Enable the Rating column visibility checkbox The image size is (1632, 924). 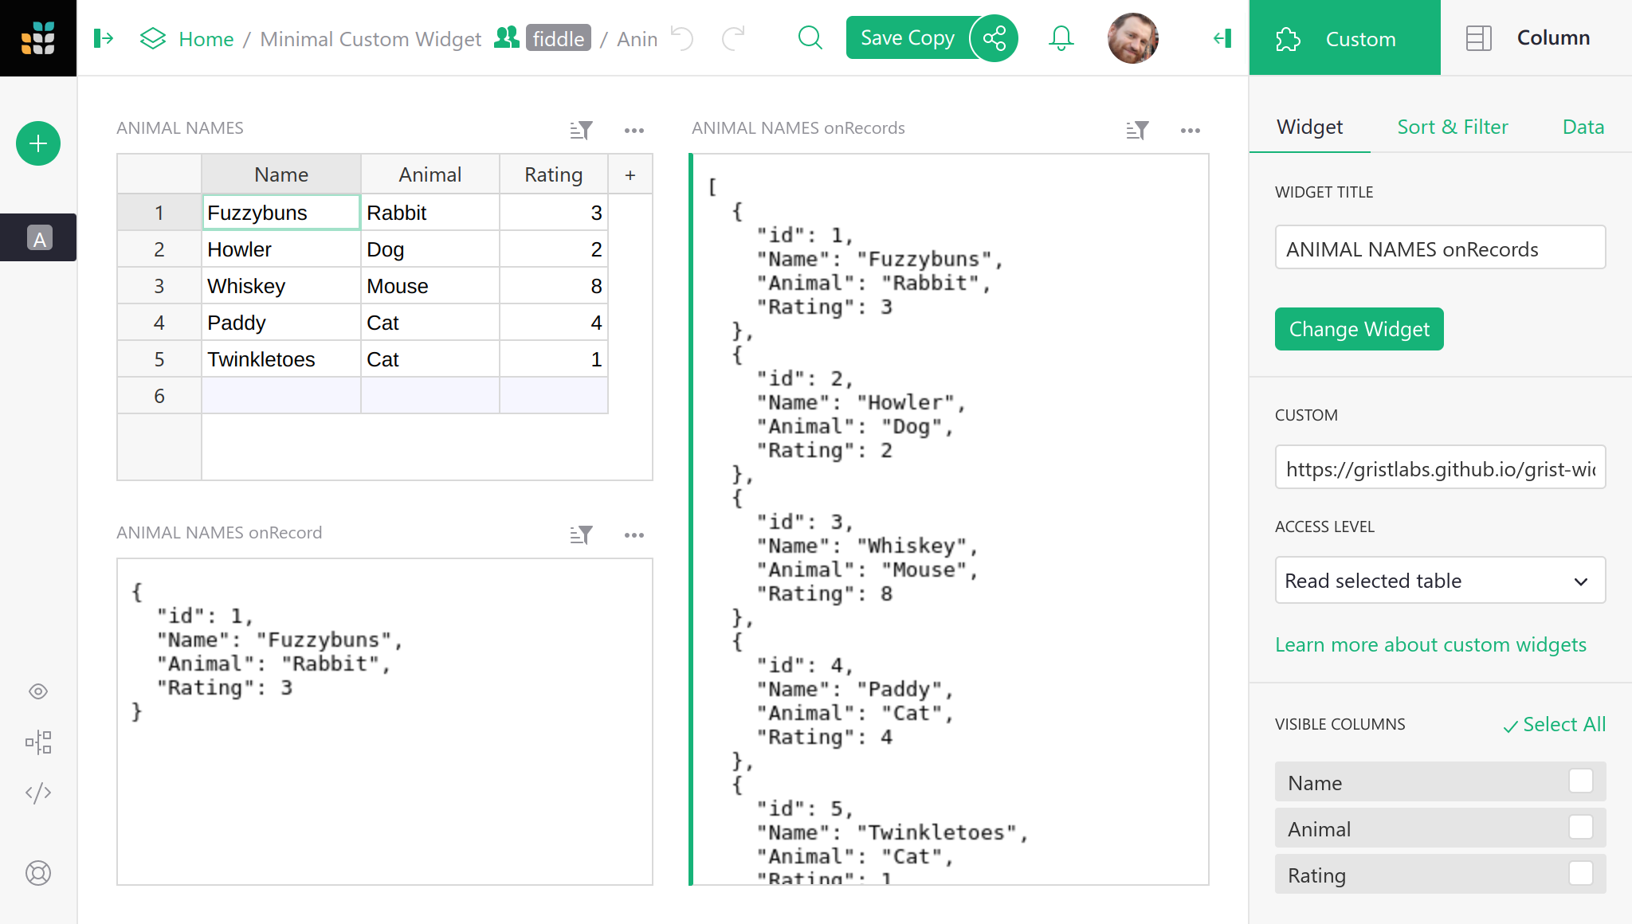tap(1582, 875)
